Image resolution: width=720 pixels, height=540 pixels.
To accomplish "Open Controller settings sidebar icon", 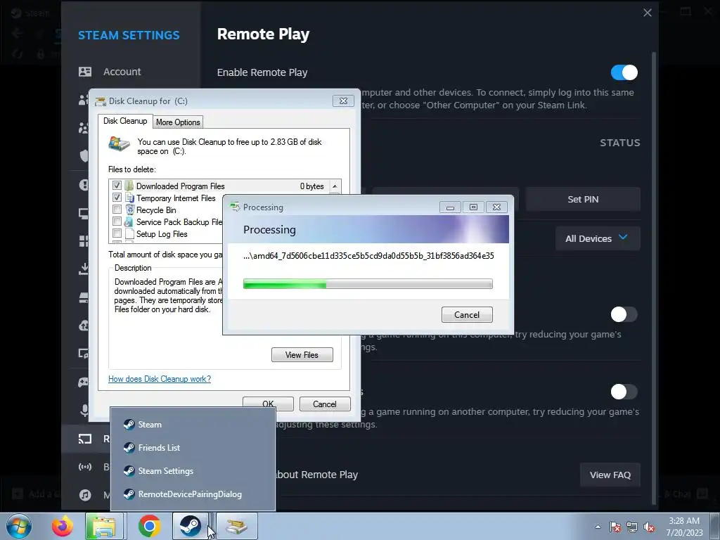I will point(84,382).
